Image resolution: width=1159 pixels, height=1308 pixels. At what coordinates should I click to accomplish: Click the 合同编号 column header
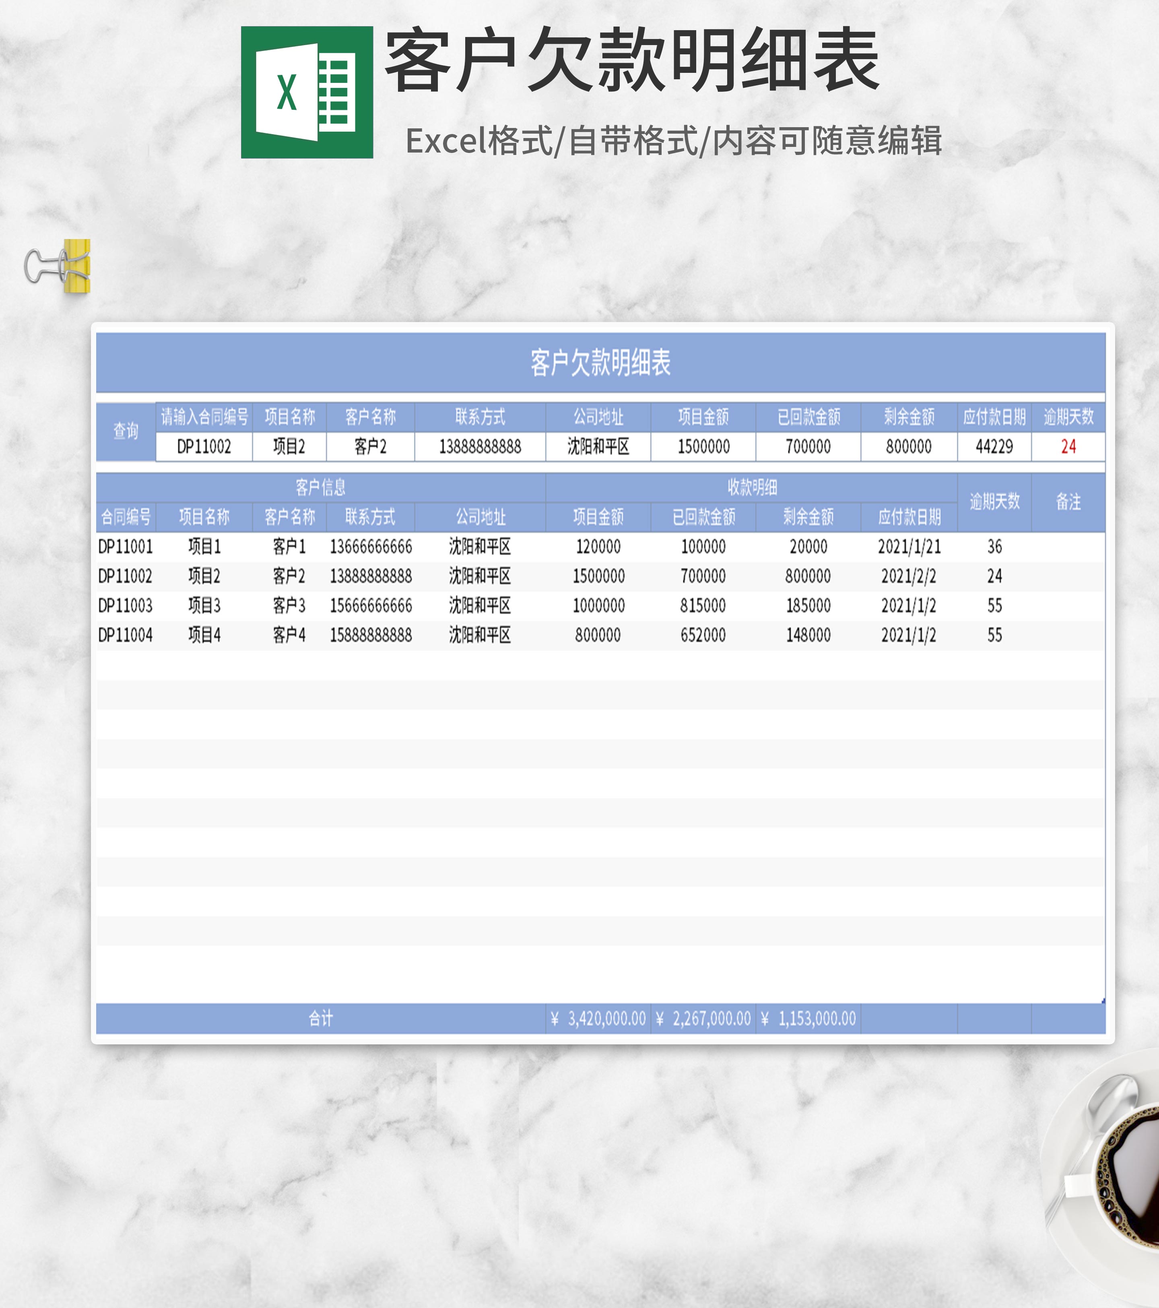[126, 517]
